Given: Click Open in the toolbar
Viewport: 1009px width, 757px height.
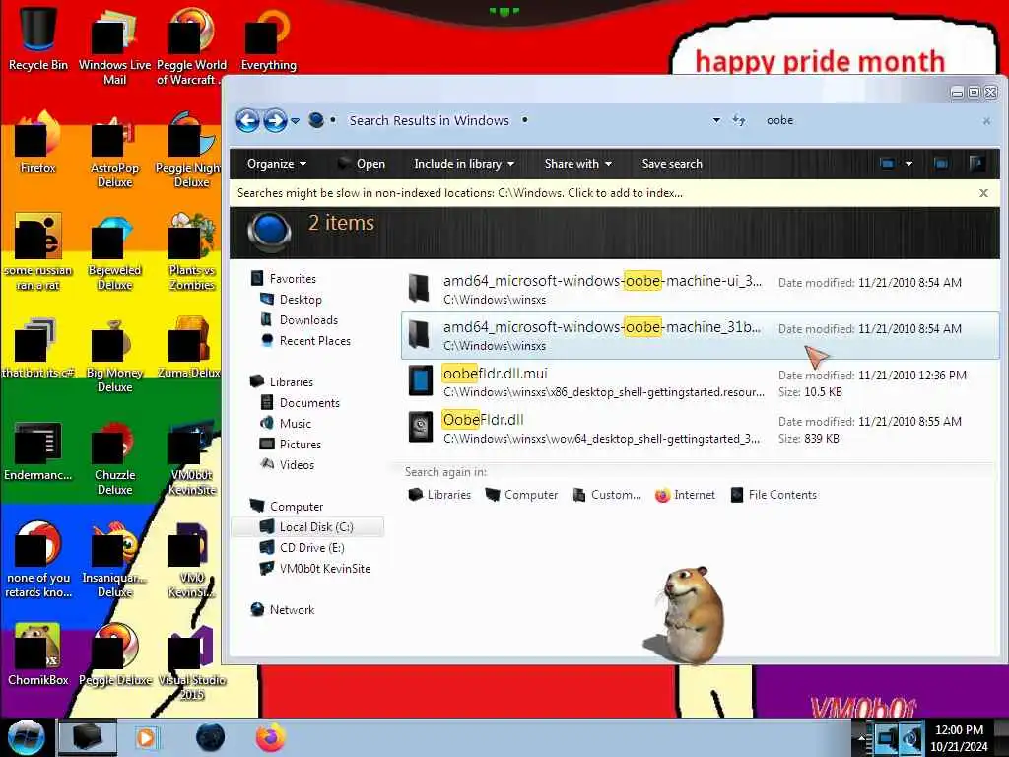Looking at the screenshot, I should pos(362,164).
